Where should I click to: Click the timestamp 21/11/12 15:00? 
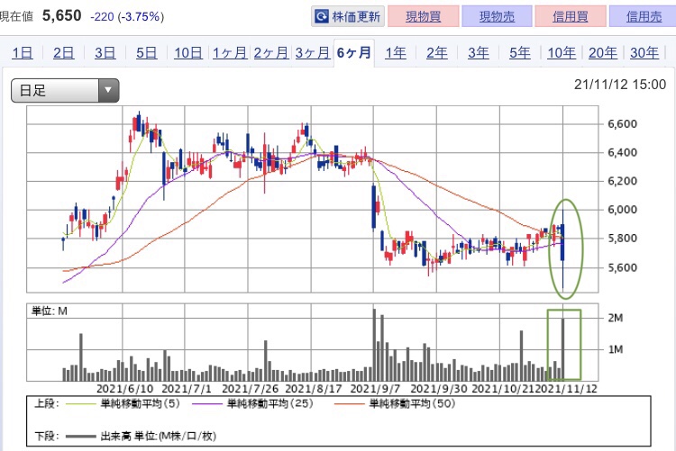click(x=619, y=85)
